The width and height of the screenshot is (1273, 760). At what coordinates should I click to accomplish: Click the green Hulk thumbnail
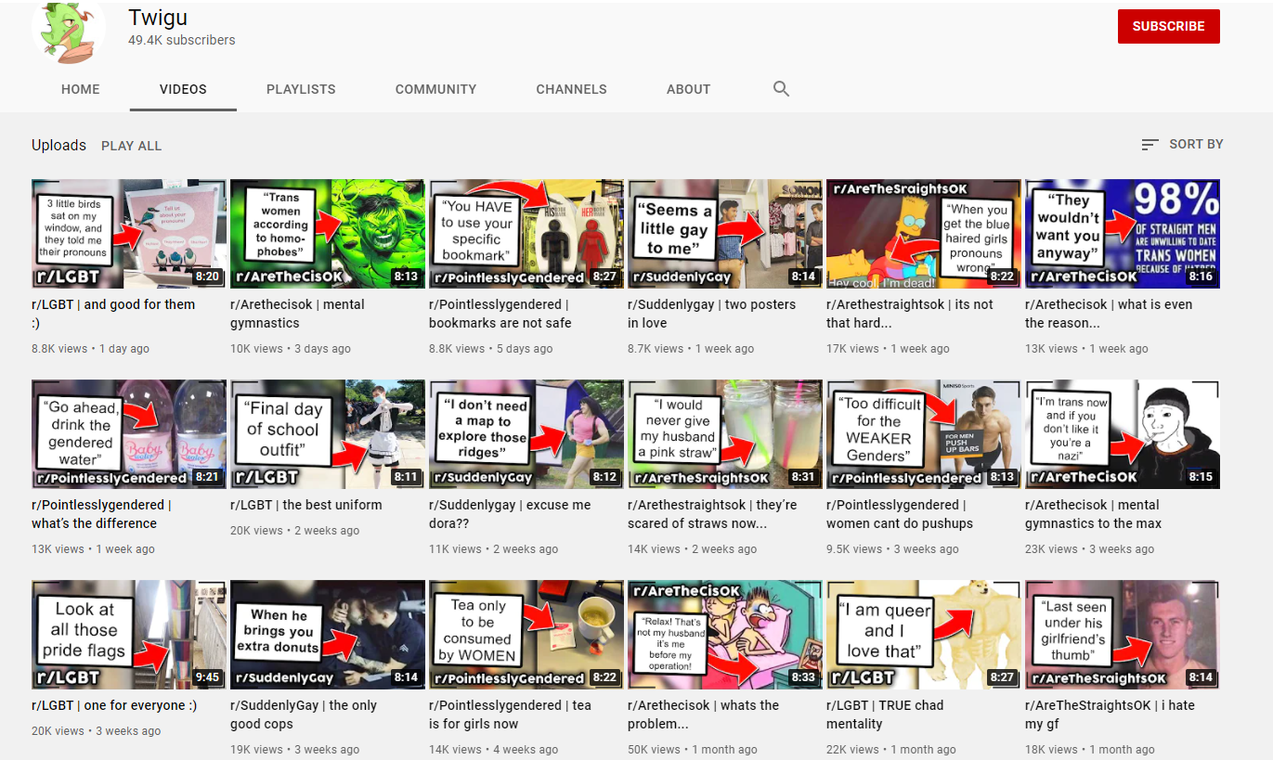click(x=328, y=234)
